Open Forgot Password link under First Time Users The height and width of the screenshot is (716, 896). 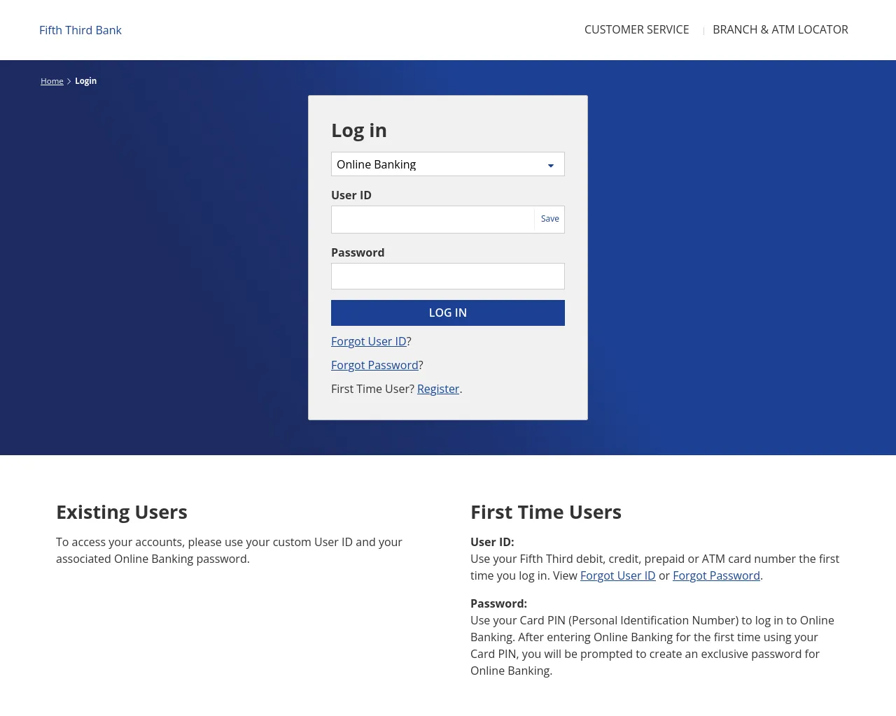coord(716,575)
